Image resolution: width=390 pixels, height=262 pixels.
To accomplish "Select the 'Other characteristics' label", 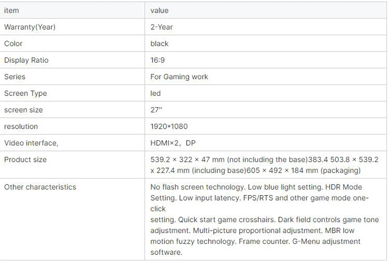I will click(x=40, y=187).
